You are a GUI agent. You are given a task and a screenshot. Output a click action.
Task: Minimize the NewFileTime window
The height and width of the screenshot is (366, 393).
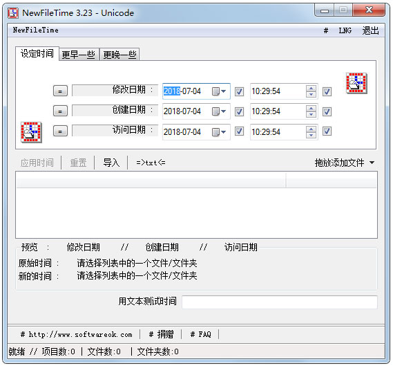click(325, 10)
